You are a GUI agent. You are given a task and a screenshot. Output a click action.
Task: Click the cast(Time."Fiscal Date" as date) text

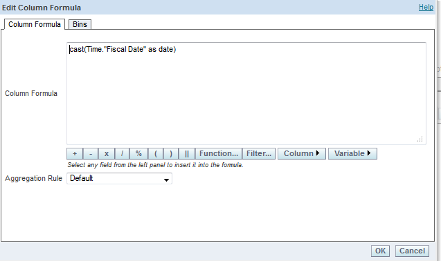pyautogui.click(x=123, y=50)
